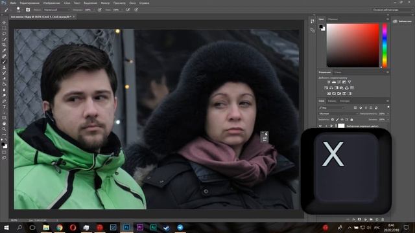Create a new layer icon
The image size is (415, 233).
pos(377,219)
